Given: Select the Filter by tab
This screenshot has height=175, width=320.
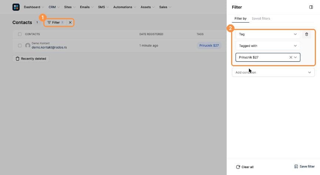Looking at the screenshot, I should pos(240,18).
